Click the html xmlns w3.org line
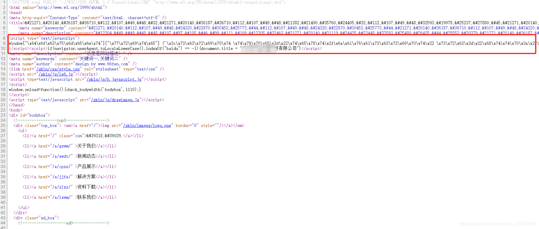Viewport: 539px width, 229px height. coord(58,7)
